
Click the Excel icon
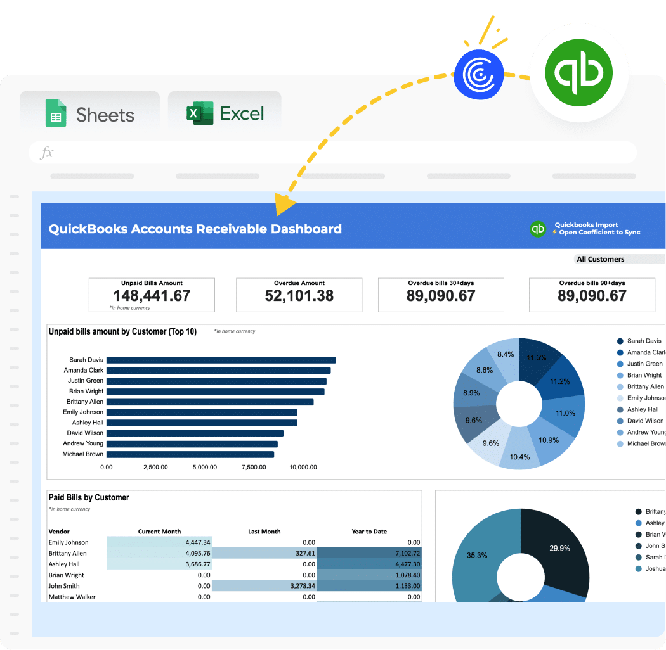click(200, 113)
